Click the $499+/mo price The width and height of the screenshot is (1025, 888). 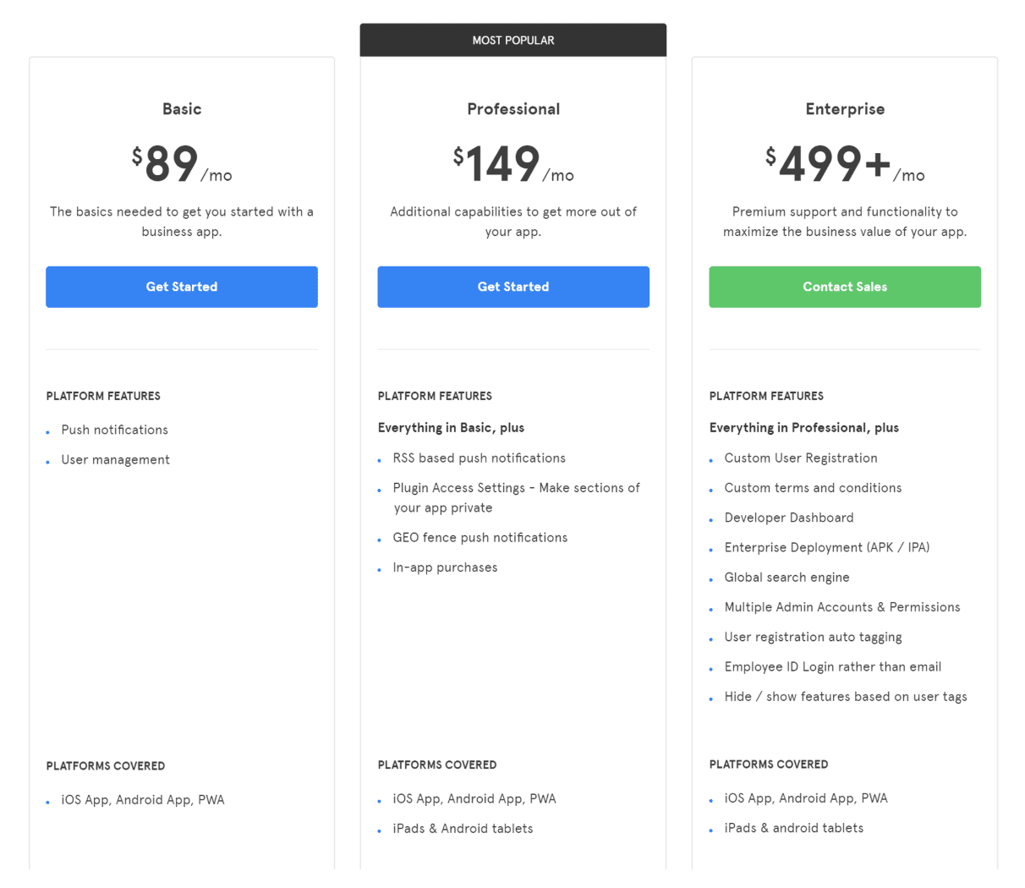coord(845,164)
